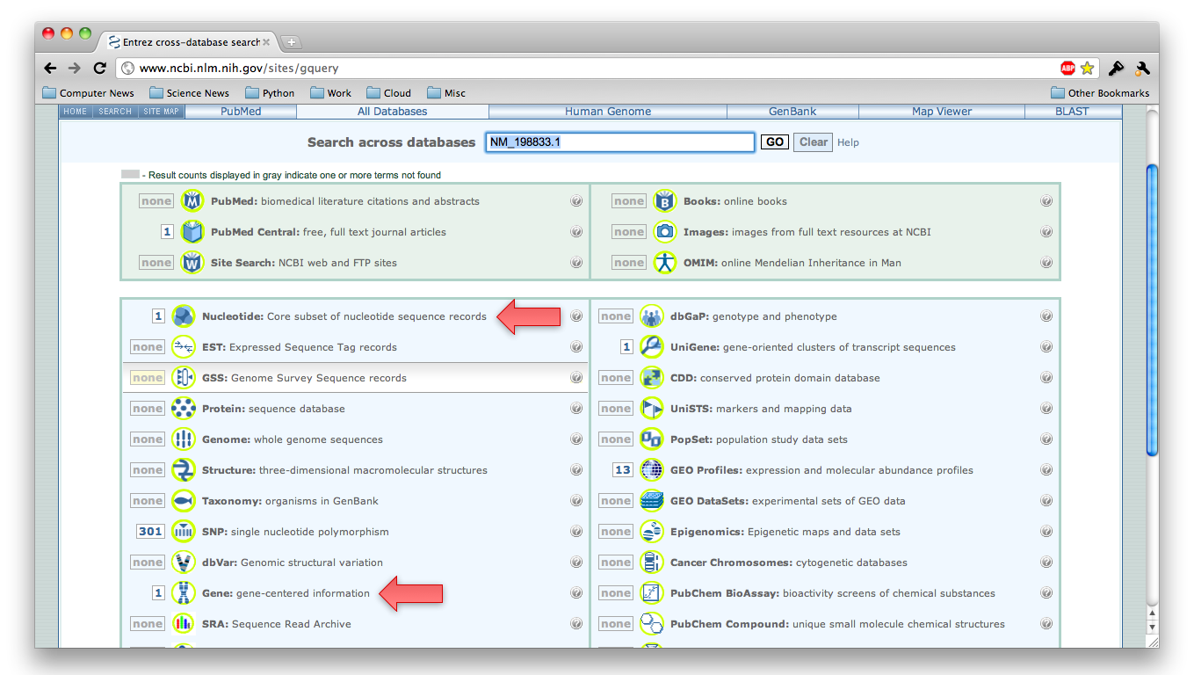Open a new browser tab
The width and height of the screenshot is (1194, 675).
pyautogui.click(x=292, y=42)
